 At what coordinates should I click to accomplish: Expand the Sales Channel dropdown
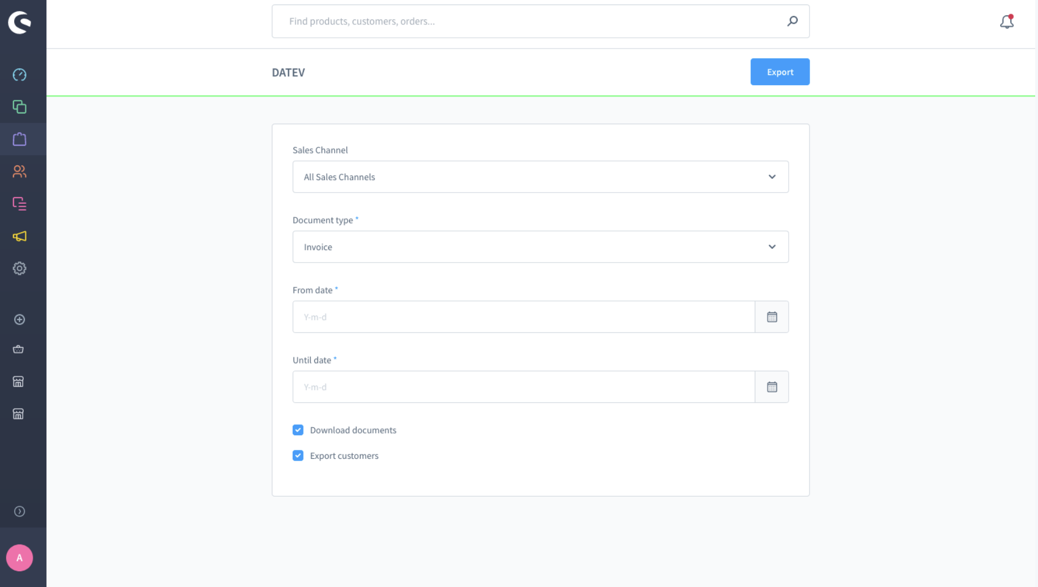540,177
